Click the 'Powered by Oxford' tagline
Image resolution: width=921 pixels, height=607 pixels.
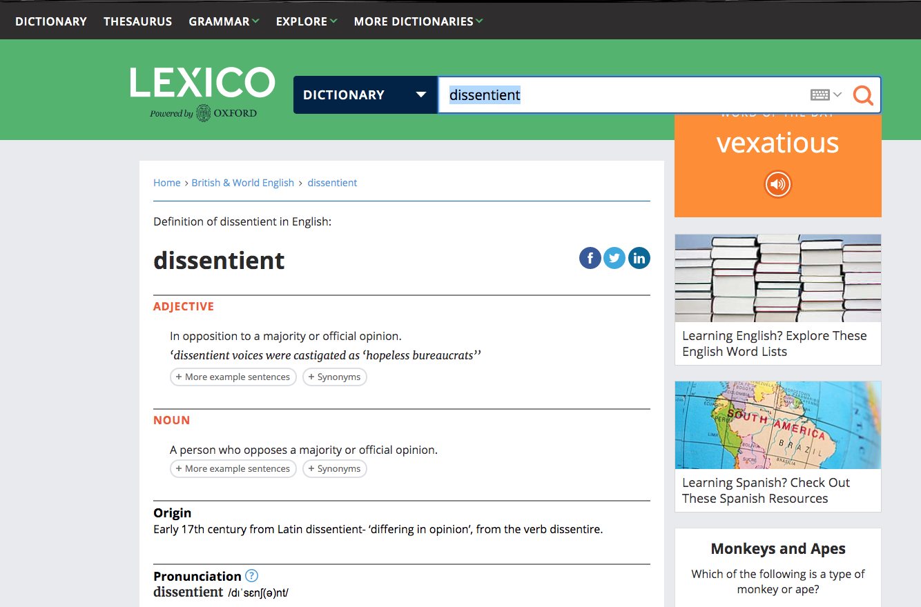(x=203, y=113)
